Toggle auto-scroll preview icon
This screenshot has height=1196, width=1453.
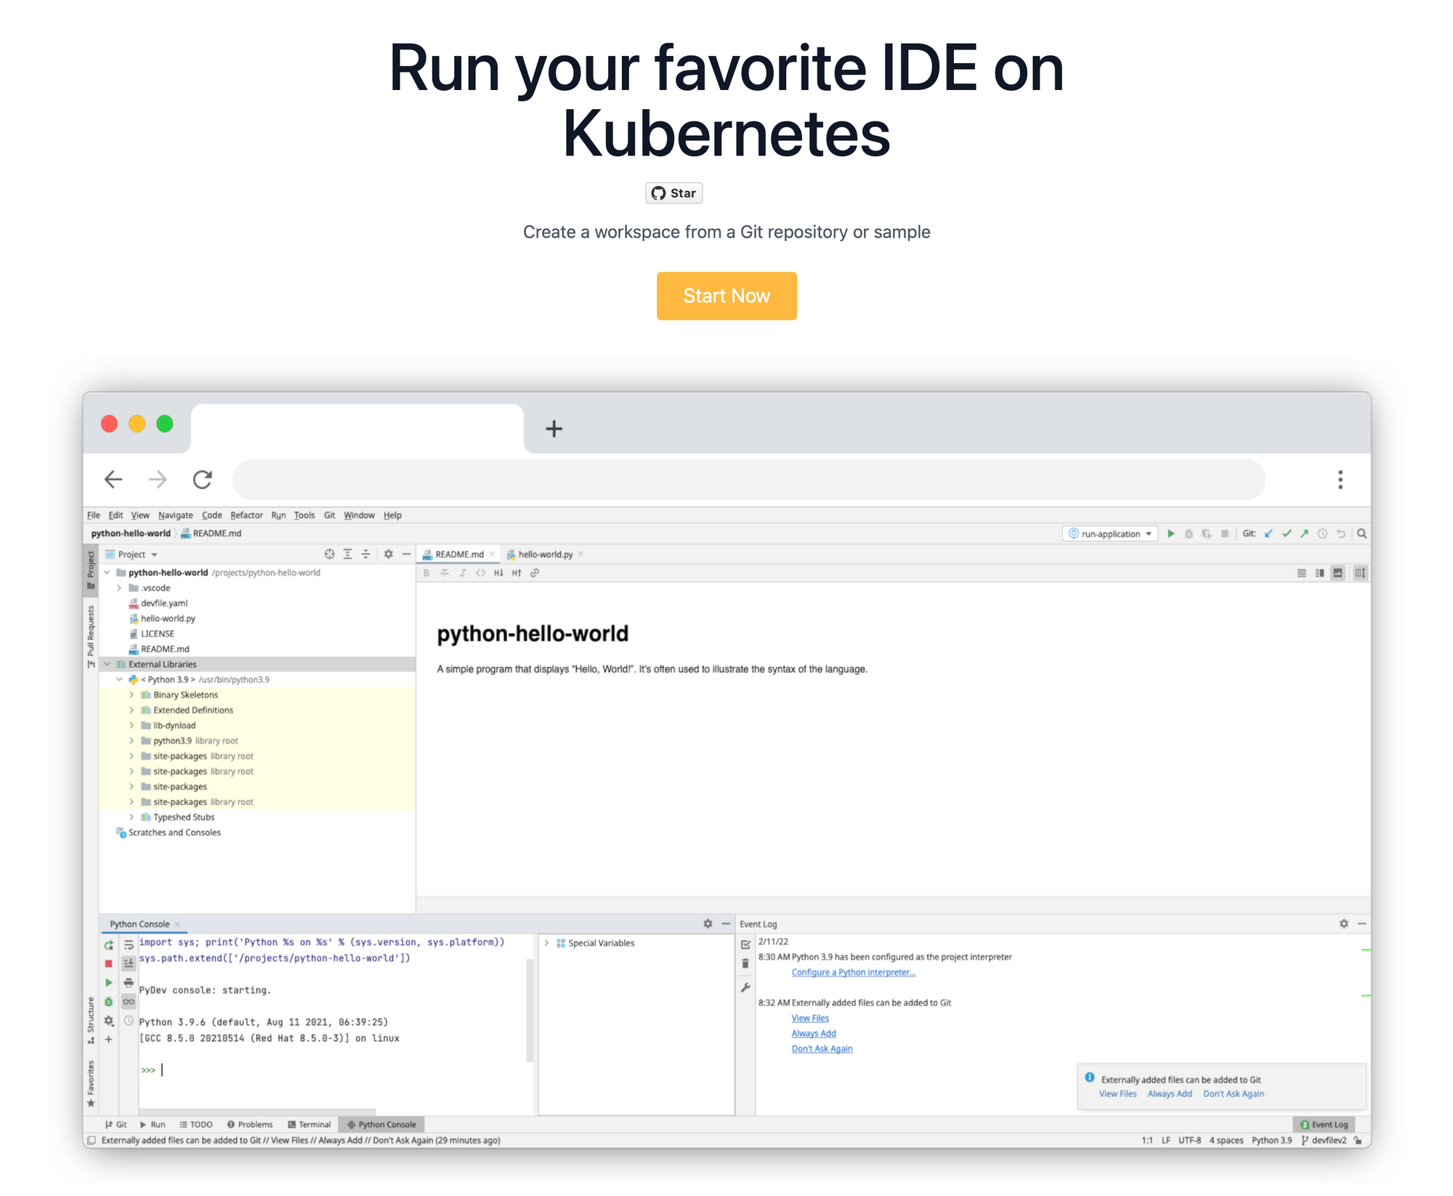pyautogui.click(x=1360, y=573)
